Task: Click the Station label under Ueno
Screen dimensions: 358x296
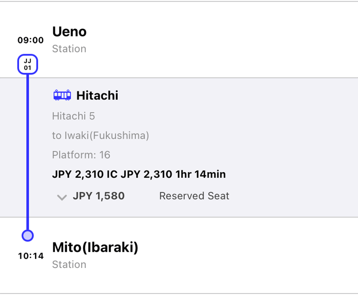Action: [x=69, y=49]
